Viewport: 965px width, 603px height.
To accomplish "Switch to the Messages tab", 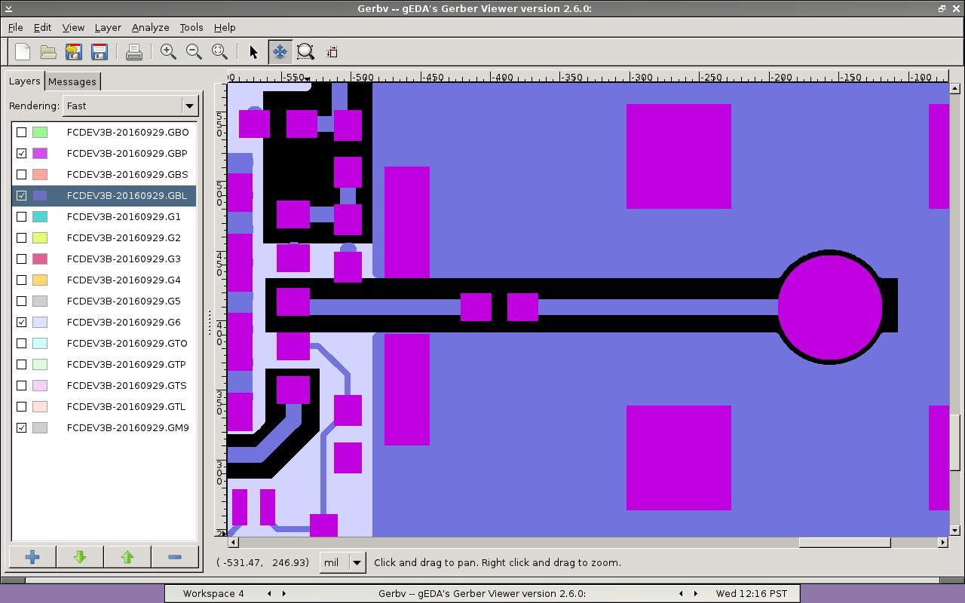I will 72,81.
